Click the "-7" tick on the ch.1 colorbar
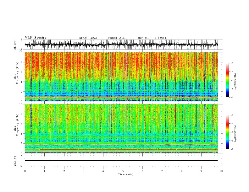 click(x=232, y=97)
